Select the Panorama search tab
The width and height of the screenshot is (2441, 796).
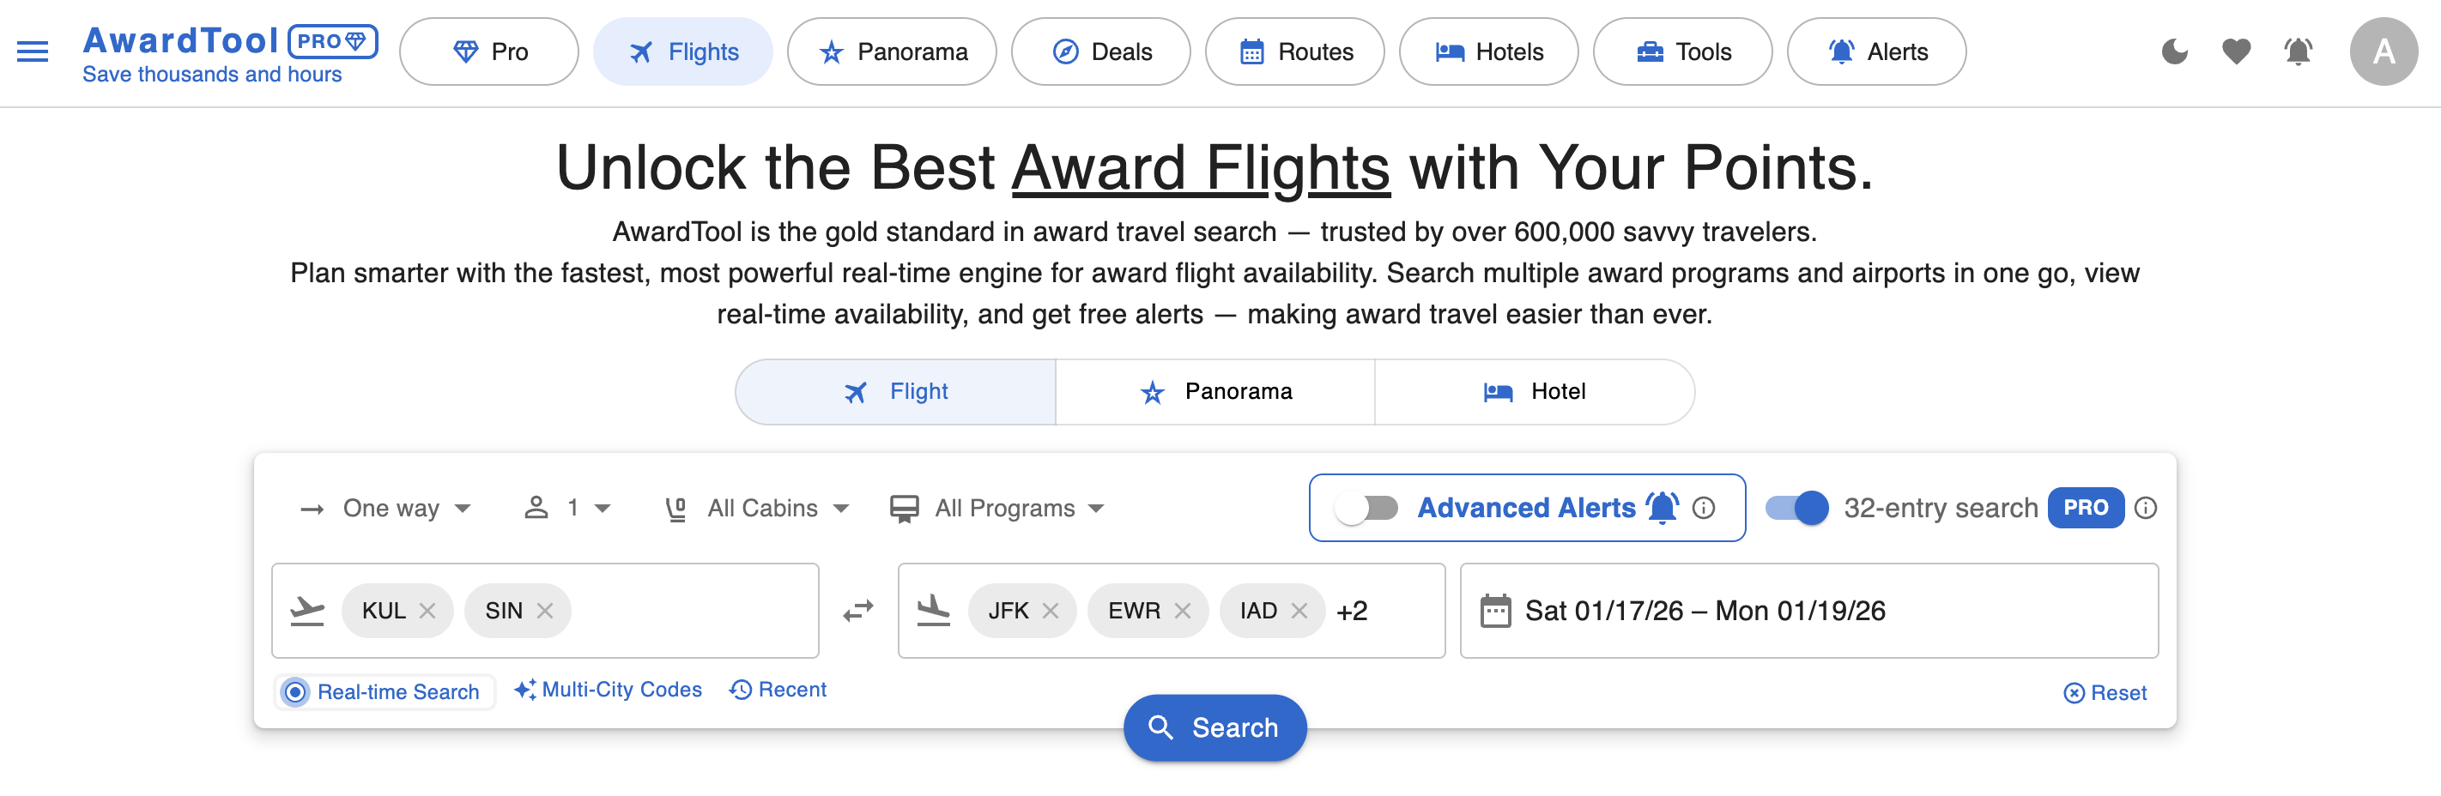click(1214, 392)
